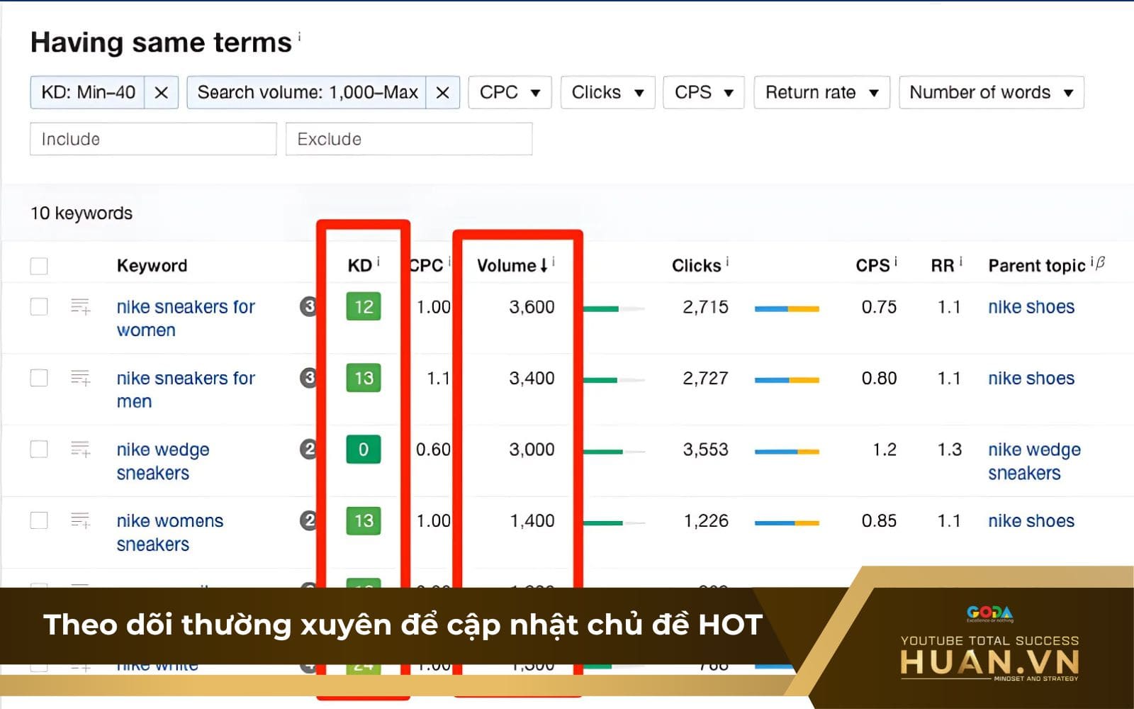
Task: Click clicks value 3,553
Action: point(705,450)
